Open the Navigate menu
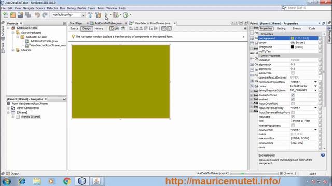This screenshot has width=332, height=186. (29, 8)
